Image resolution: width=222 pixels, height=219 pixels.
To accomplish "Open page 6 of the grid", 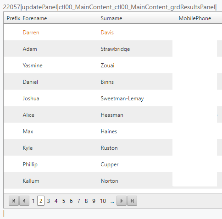I will (71, 201).
